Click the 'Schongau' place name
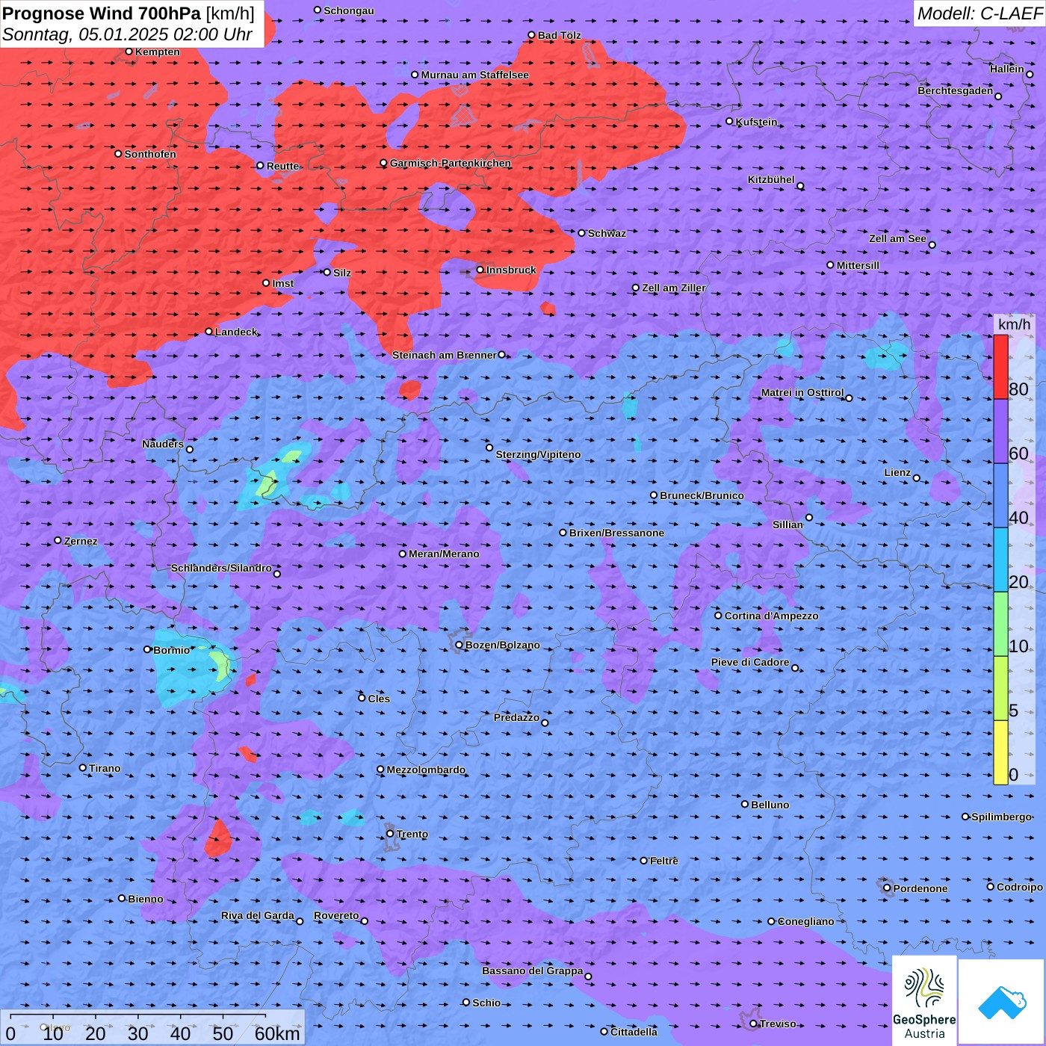This screenshot has height=1046, width=1046. (349, 10)
